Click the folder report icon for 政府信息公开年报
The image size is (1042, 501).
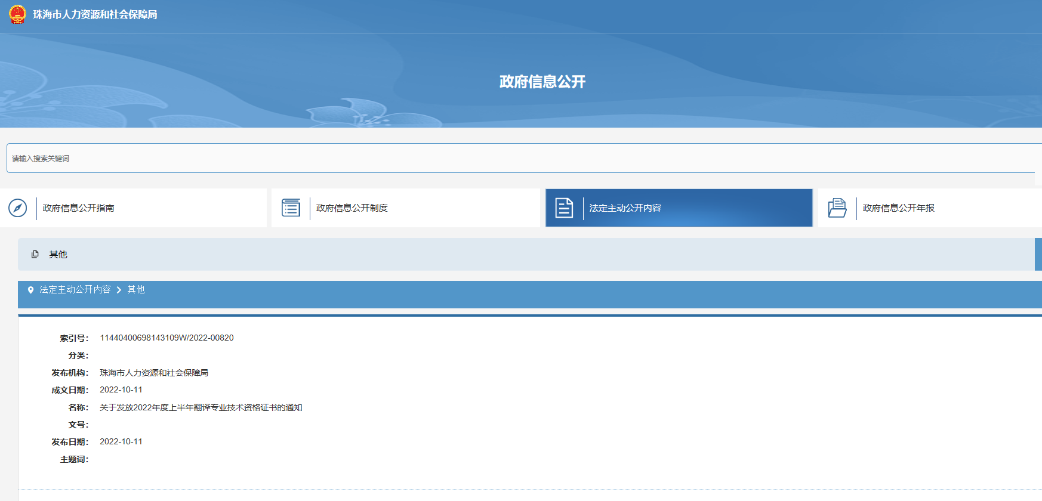837,208
